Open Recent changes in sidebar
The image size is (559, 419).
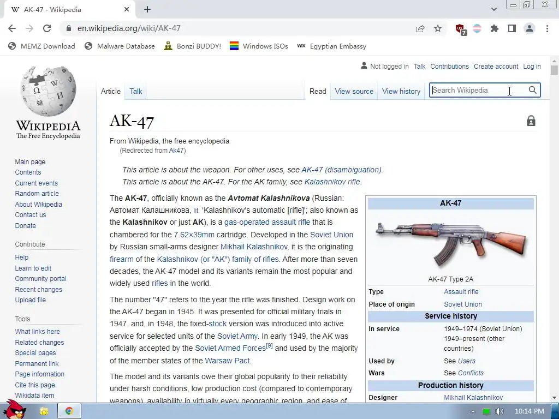point(39,289)
